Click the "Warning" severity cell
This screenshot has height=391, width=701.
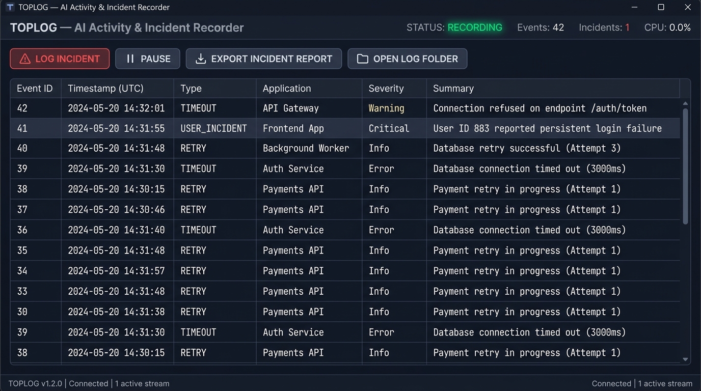click(386, 108)
